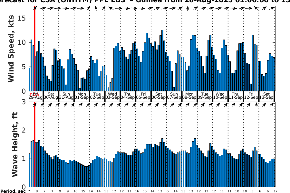Select the 'Sat 30-Aug' date label

point(51,96)
